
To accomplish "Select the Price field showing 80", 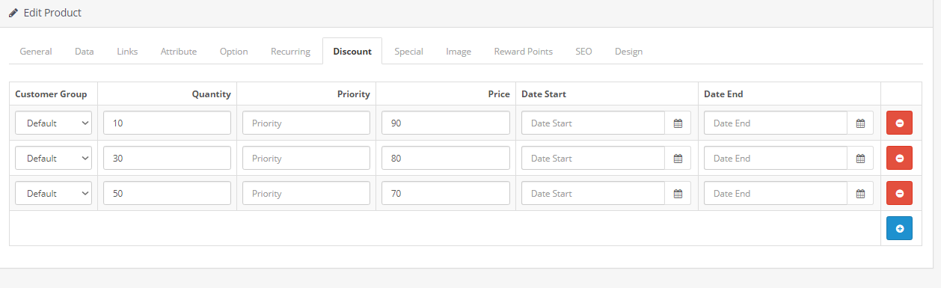I will (446, 158).
